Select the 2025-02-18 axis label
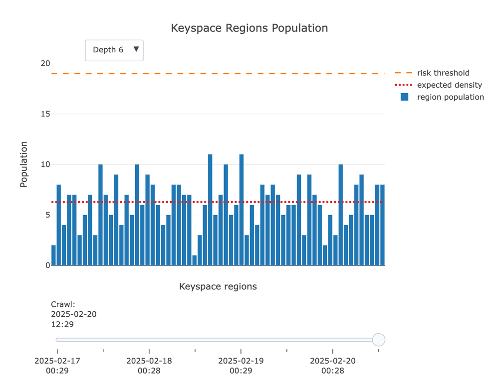Image resolution: width=499 pixels, height=381 pixels. 150,365
